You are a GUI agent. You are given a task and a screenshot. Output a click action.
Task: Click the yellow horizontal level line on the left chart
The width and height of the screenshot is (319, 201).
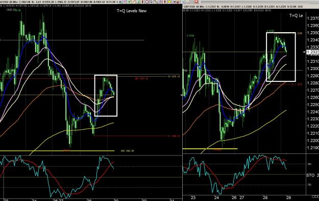point(57,151)
